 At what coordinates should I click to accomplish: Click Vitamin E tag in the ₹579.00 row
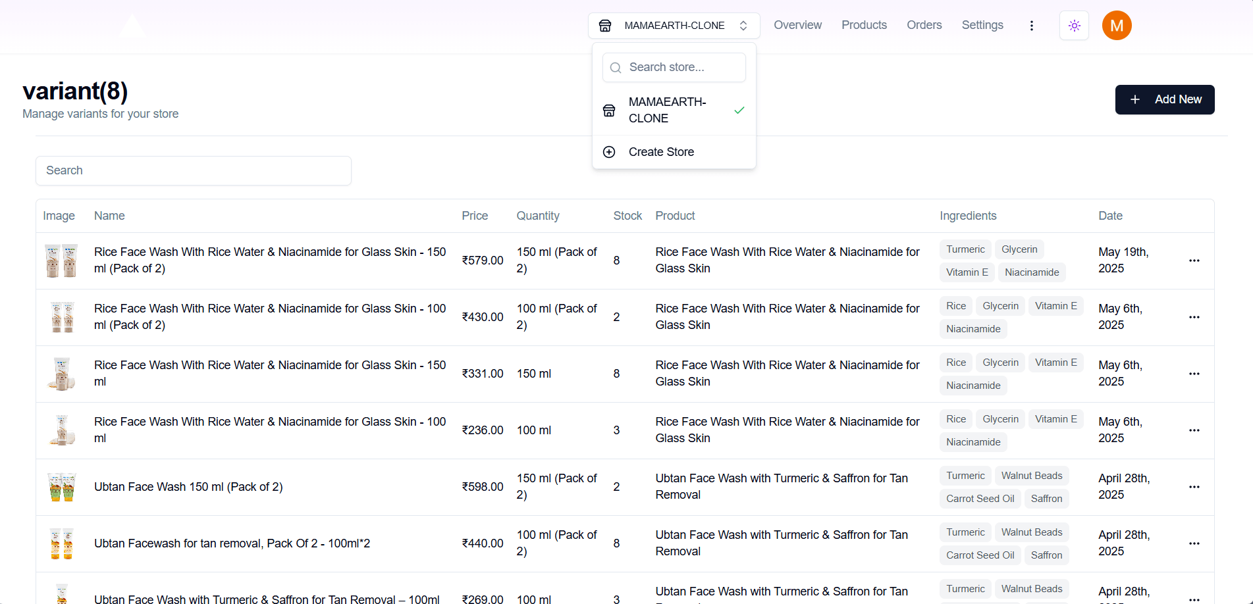click(967, 272)
